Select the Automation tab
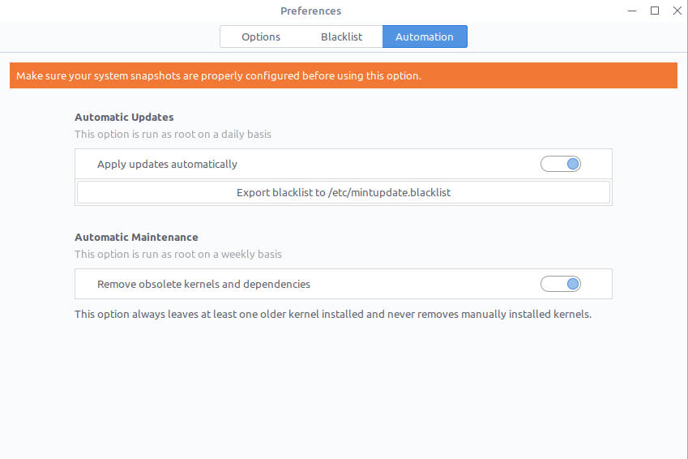The image size is (688, 459). coord(425,36)
